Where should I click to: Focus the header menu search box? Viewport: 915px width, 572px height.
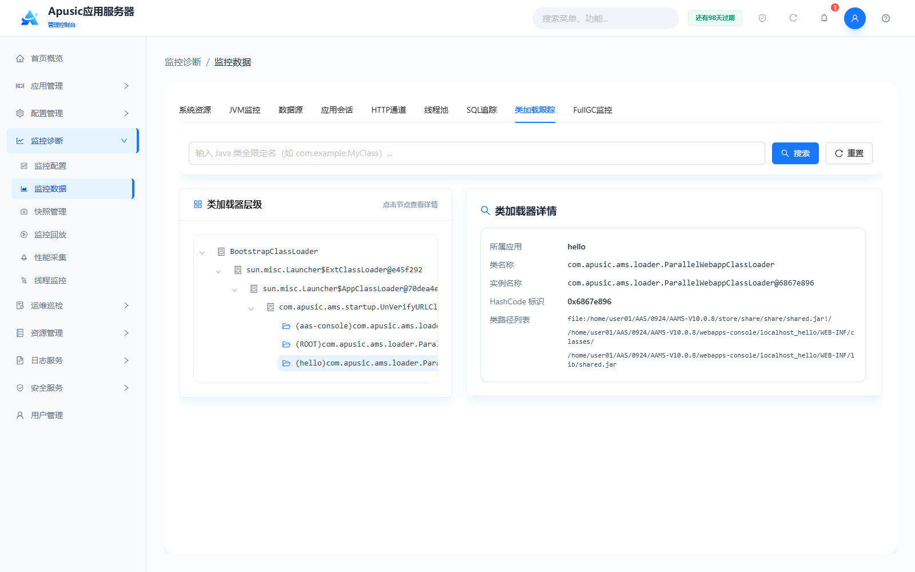[x=606, y=18]
